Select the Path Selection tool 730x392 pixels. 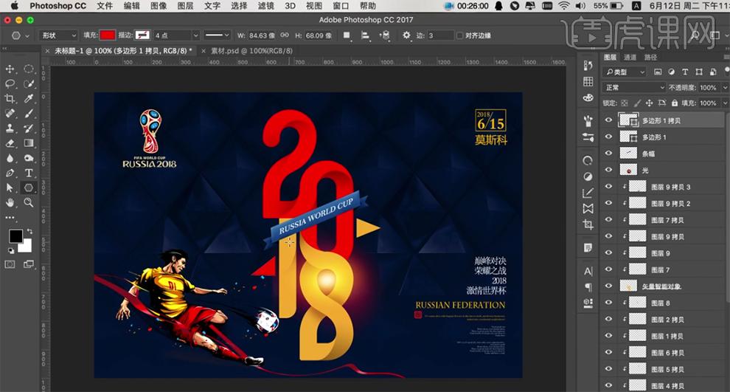[x=10, y=188]
